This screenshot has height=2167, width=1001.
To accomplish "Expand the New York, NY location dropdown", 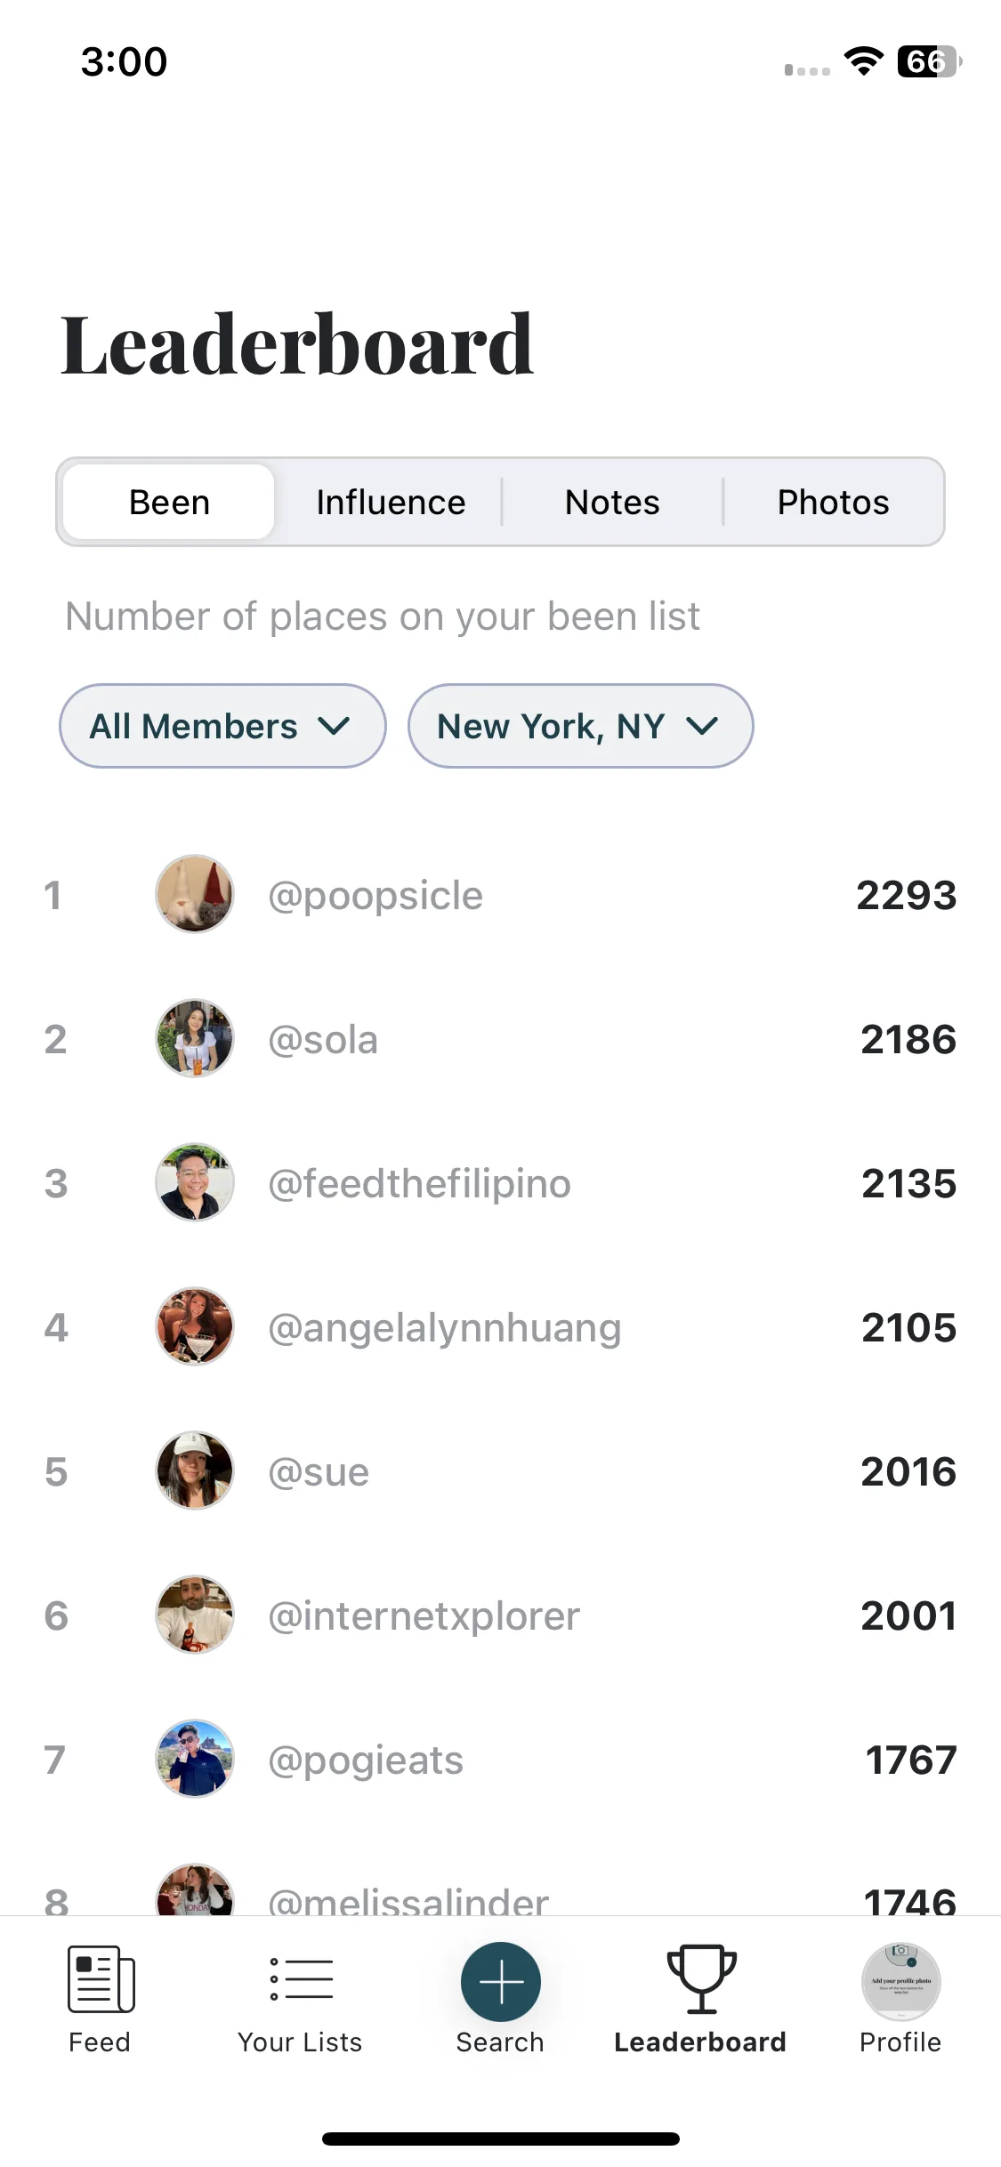I will point(580,726).
